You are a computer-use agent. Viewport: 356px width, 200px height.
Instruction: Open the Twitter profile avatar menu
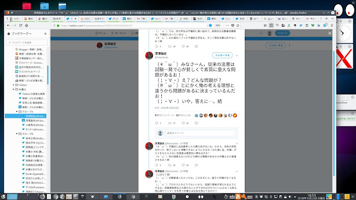(x=269, y=33)
